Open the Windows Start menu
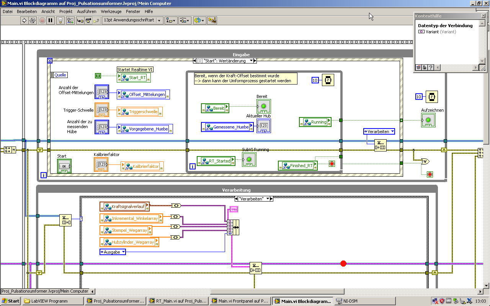Screen dimensions: 490x306 tap(11, 301)
